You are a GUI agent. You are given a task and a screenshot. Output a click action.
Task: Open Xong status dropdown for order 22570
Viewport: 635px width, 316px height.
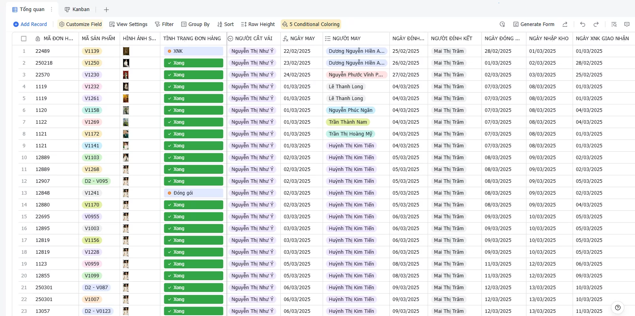point(194,75)
